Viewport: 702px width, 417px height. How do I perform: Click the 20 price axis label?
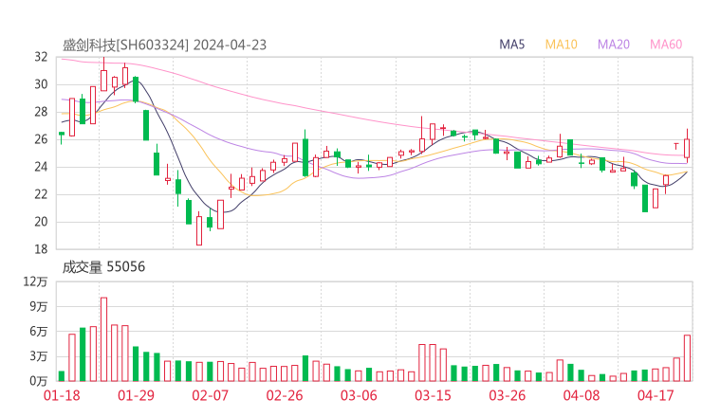point(41,222)
